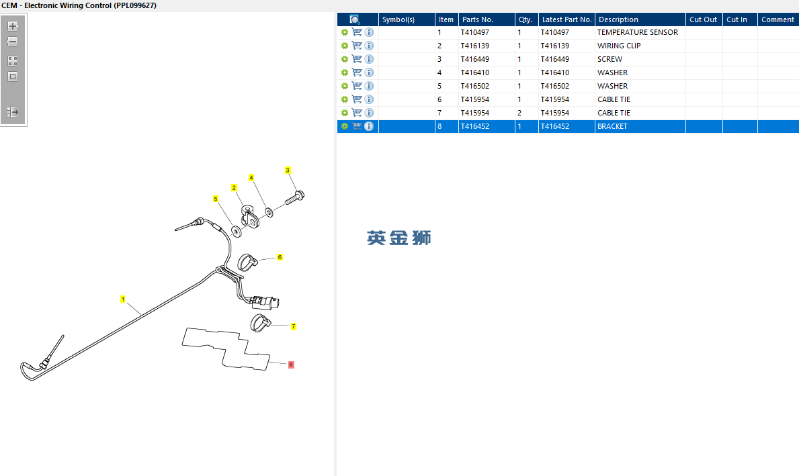Viewport: 799px width, 476px height.
Task: Add item 7 CABLE TIE to cart
Action: (x=357, y=113)
